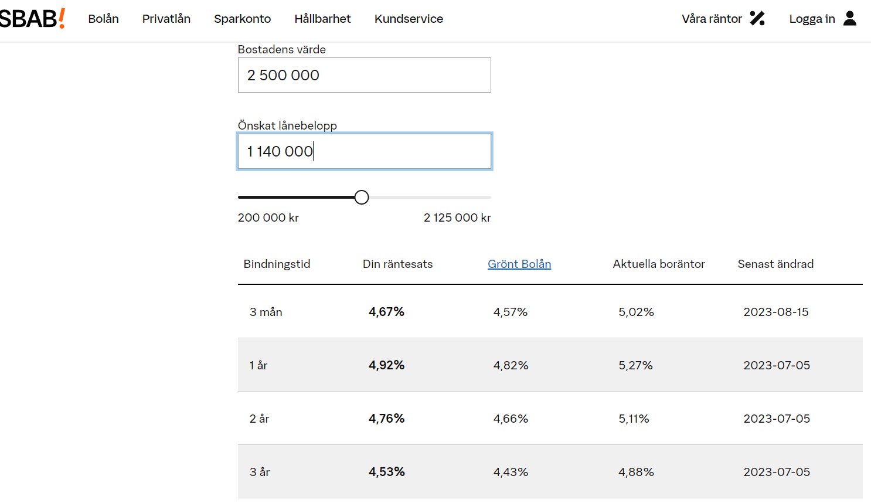Click the Bostadens värde input field

pos(364,75)
